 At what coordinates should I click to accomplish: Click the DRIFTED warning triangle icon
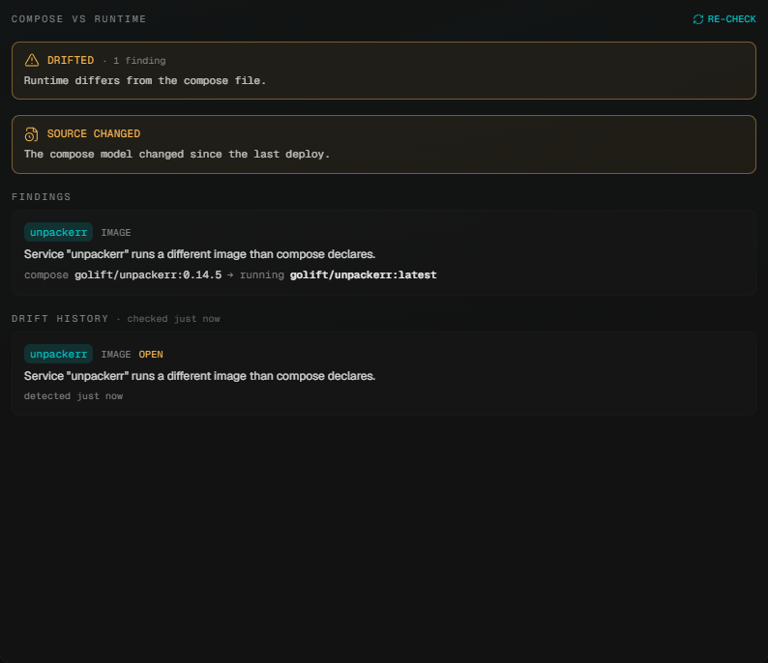pyautogui.click(x=32, y=60)
